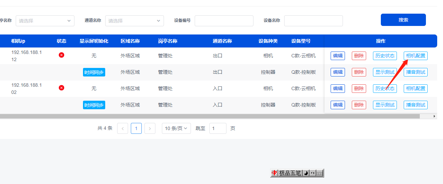This screenshot has height=184, width=443.
Task: Click the horizontal scrollbar right arrow
Action: [434, 116]
